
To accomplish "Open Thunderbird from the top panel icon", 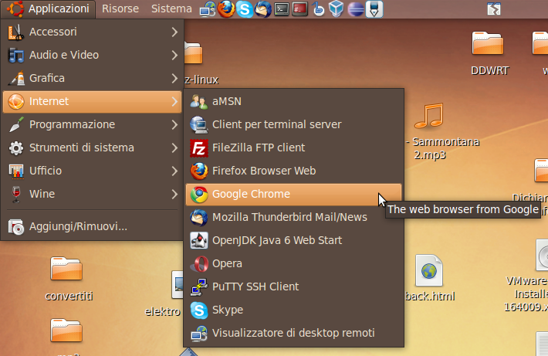I will (263, 9).
